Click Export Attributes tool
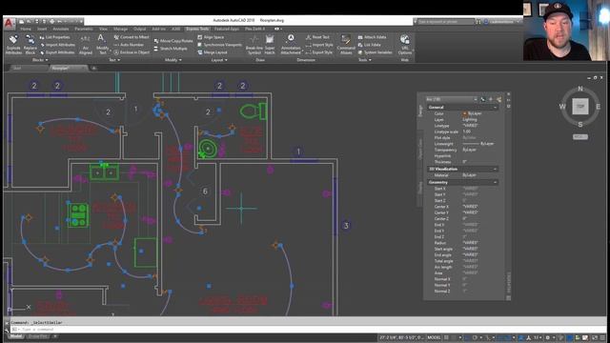 (x=57, y=52)
